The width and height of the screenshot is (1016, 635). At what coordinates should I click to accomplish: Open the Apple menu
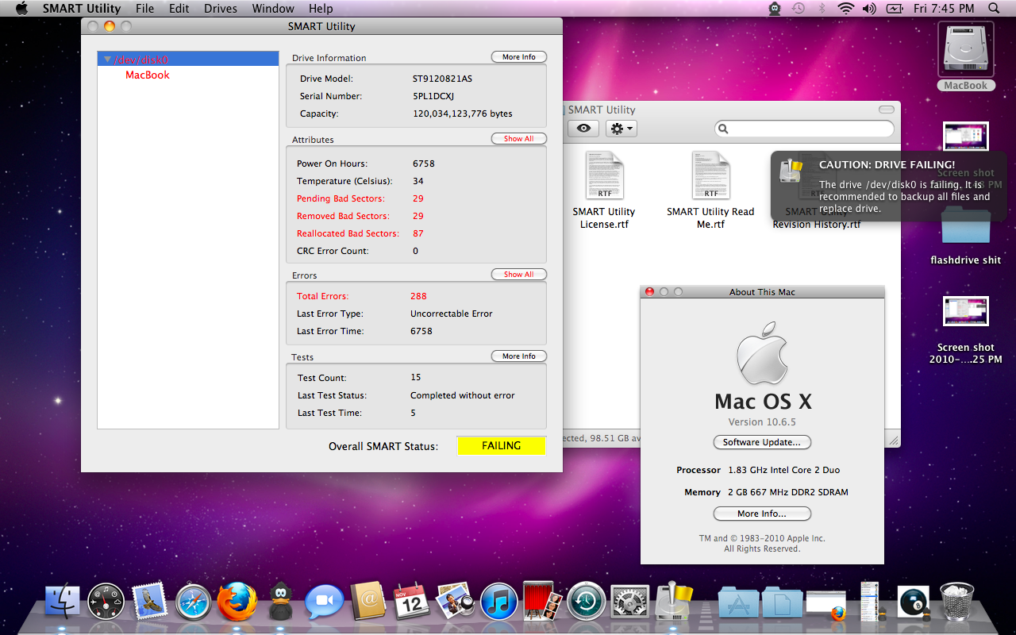coord(21,9)
